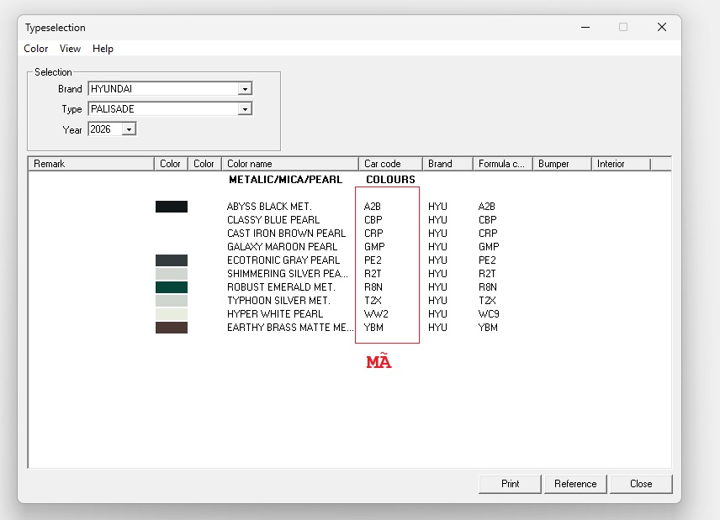Maximize the Typeselection window
Screen dimensions: 720x520
pyautogui.click(x=623, y=27)
